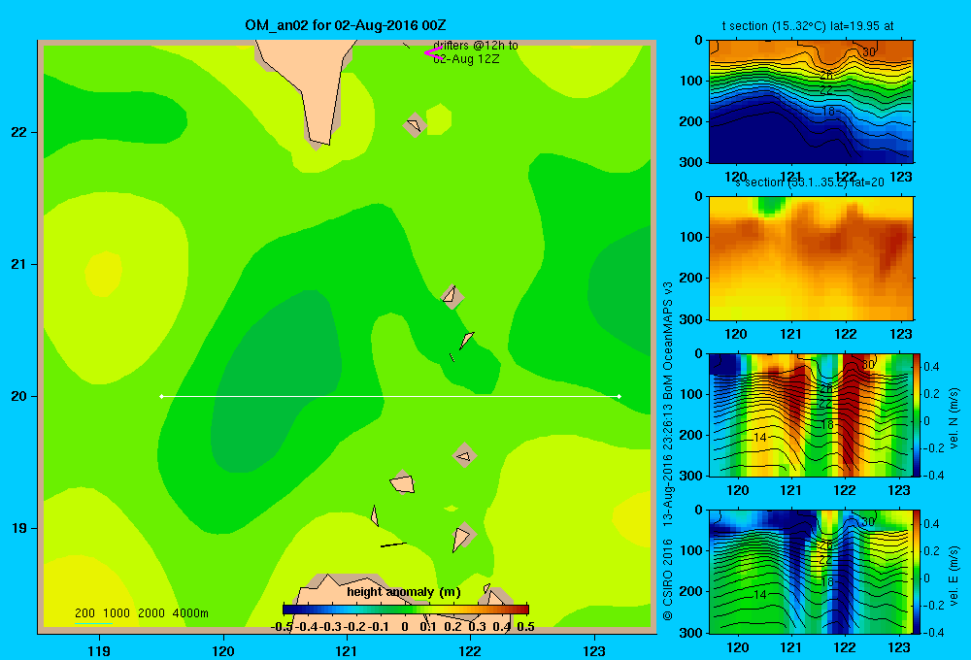
Task: Click the 14 contour label in vel. N section
Action: tap(760, 438)
